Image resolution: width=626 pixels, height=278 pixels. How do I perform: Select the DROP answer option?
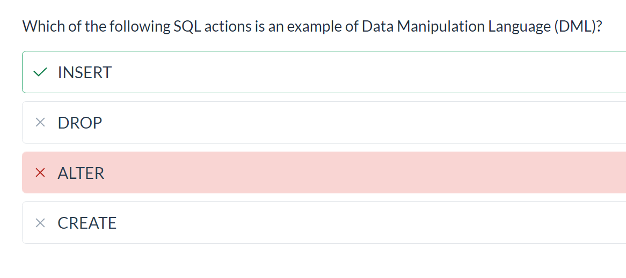[324, 122]
